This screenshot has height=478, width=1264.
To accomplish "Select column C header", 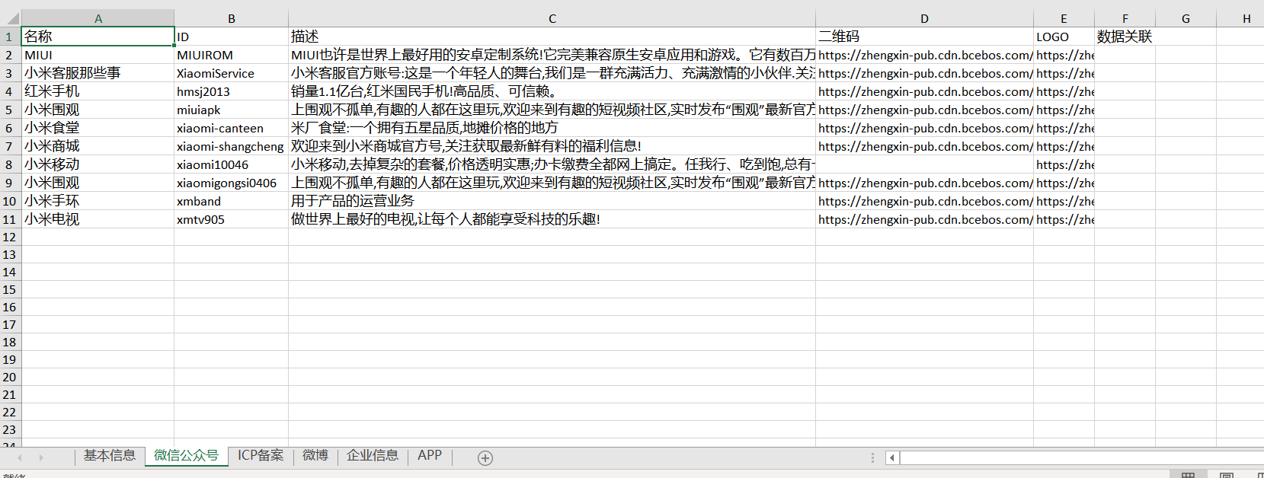I will pyautogui.click(x=552, y=18).
